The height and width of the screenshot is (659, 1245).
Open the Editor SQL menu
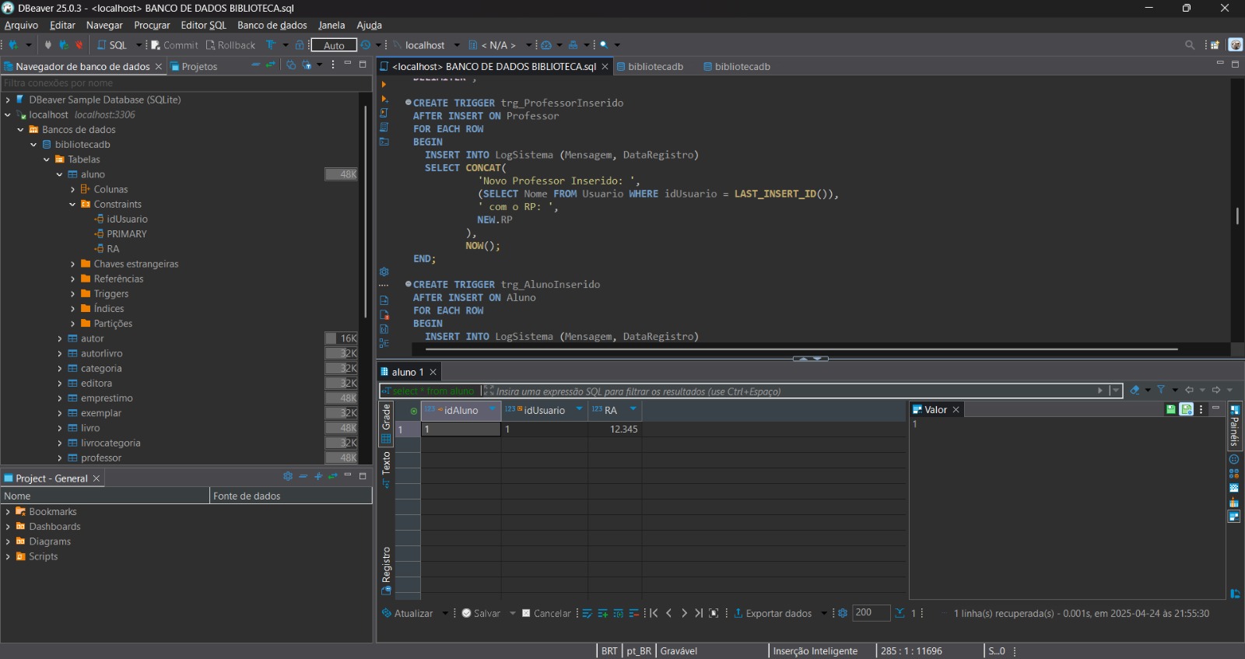pyautogui.click(x=203, y=25)
